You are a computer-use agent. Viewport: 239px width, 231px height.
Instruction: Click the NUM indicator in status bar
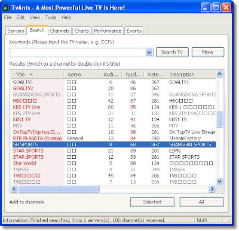201,220
